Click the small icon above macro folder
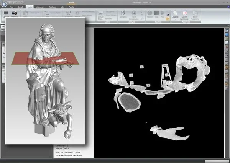The width and height of the screenshot is (230, 163). tap(168, 15)
